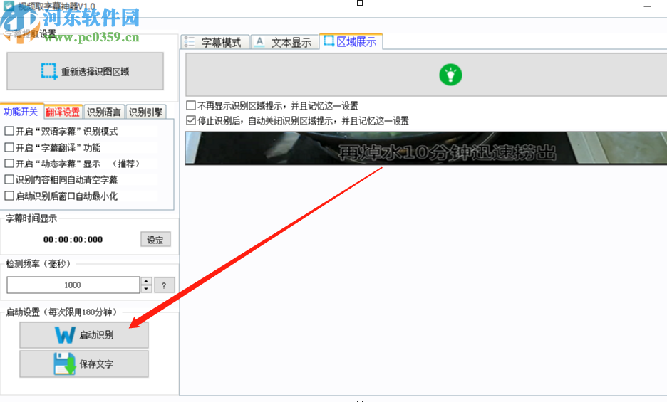Click the 启动识别 button
This screenshot has height=402, width=667.
click(x=84, y=335)
